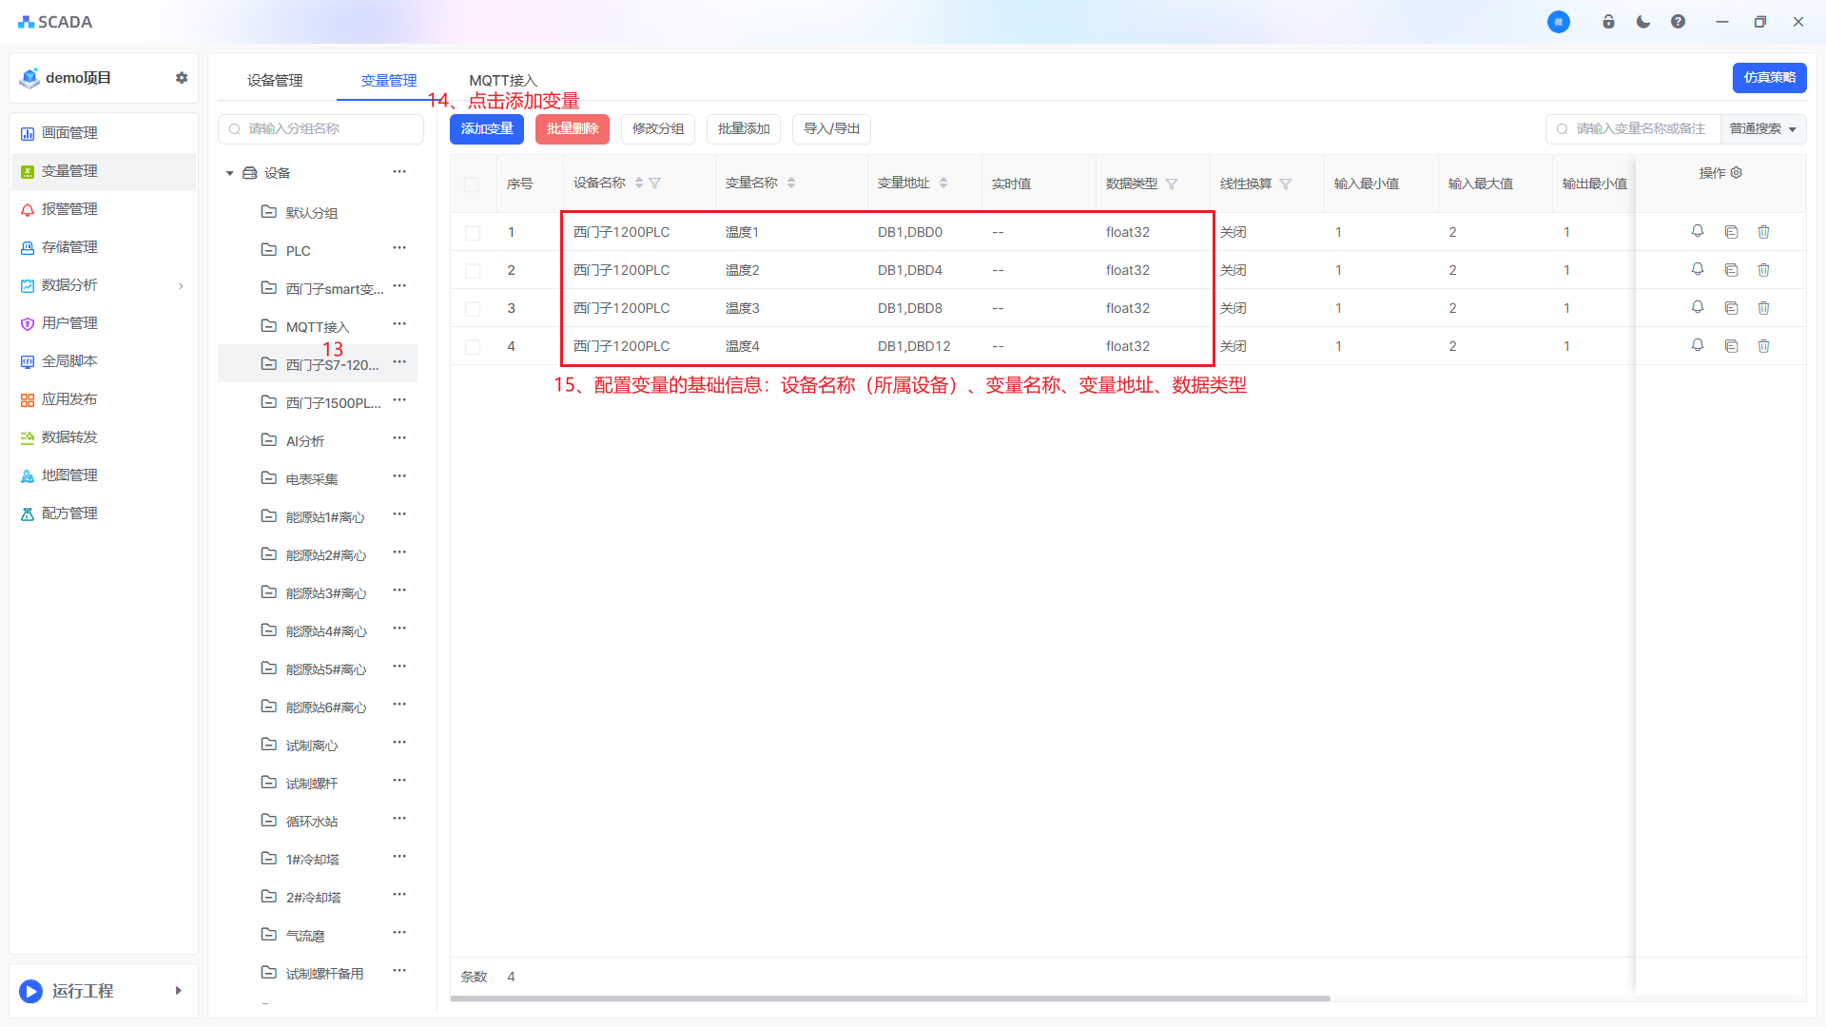Open 普通搜索 search mode dropdown
Image resolution: width=1826 pixels, height=1027 pixels.
click(1762, 128)
